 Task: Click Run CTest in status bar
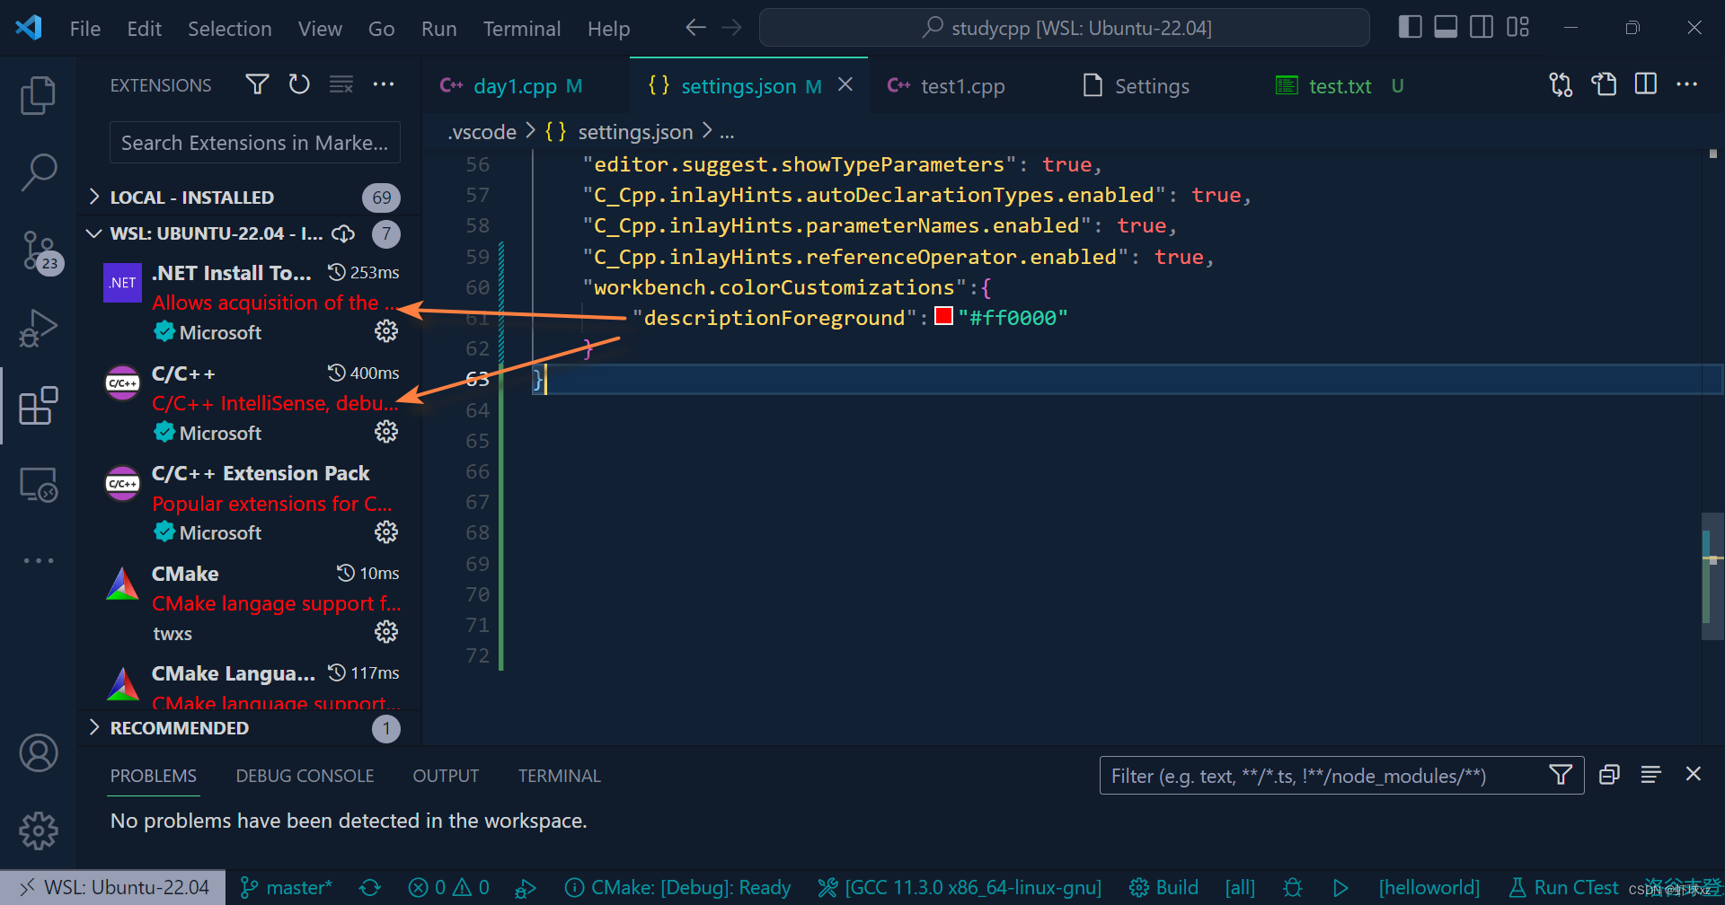click(x=1563, y=888)
